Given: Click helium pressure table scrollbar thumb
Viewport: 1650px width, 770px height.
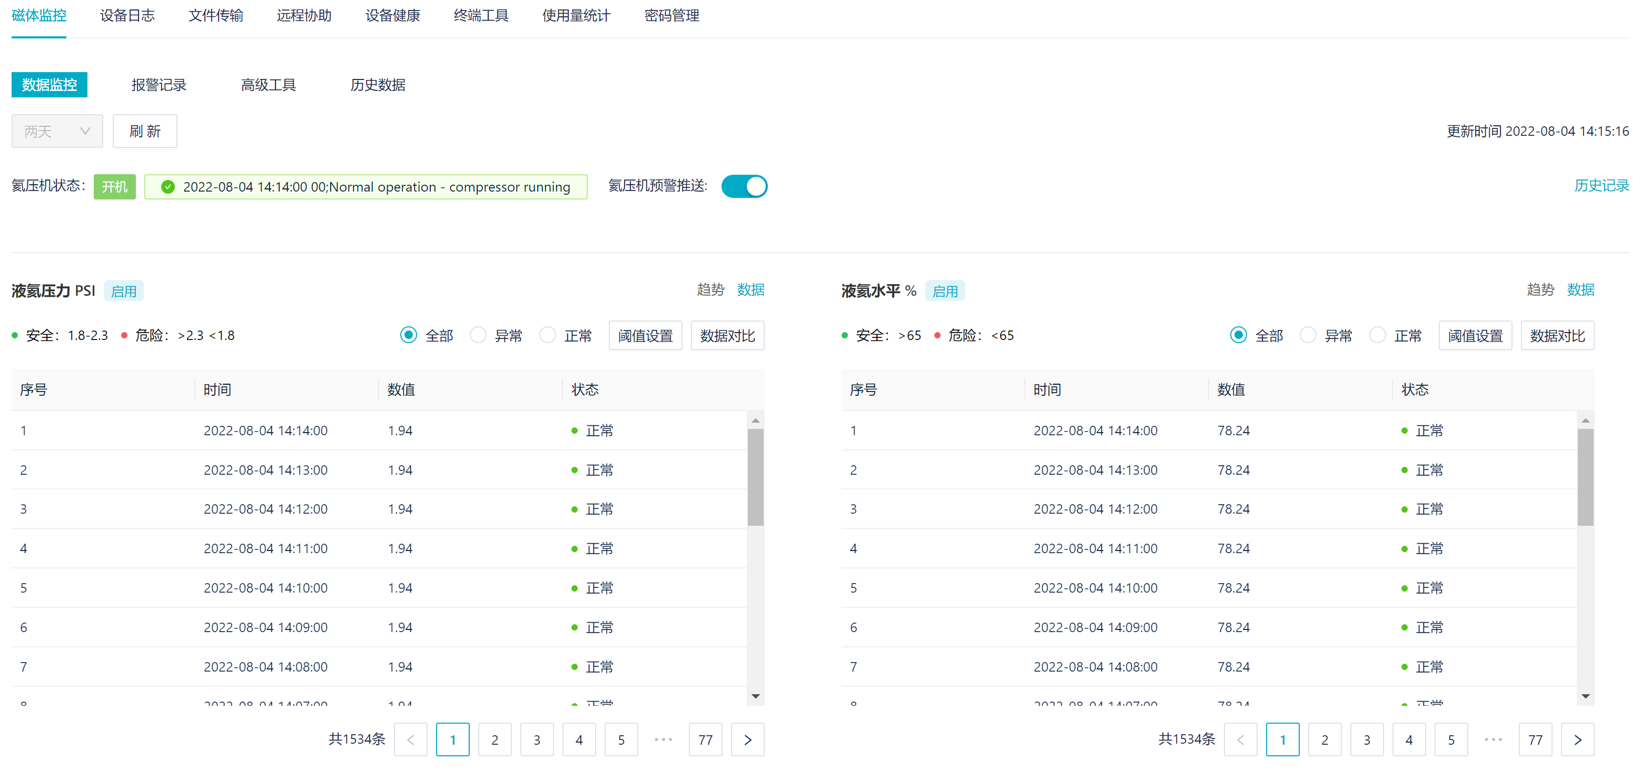Looking at the screenshot, I should pos(755,477).
